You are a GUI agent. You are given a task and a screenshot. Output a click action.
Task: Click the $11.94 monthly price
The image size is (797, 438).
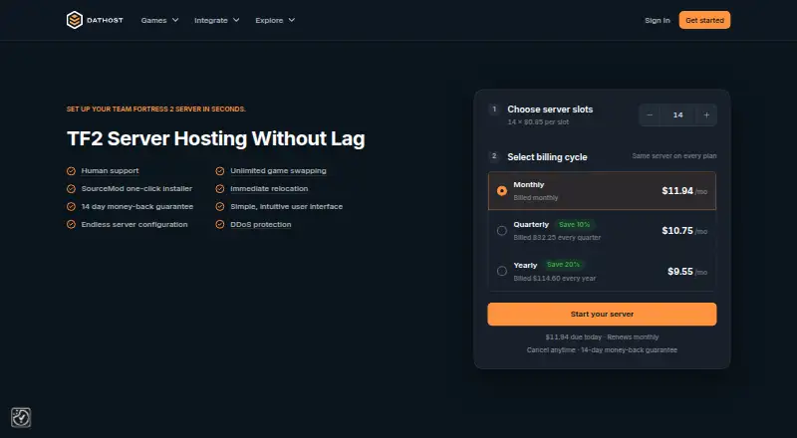click(x=677, y=190)
